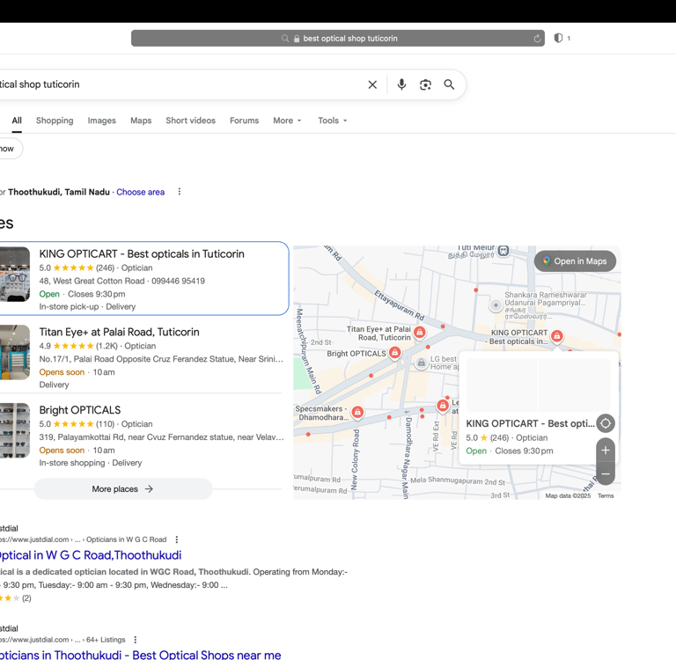This screenshot has width=676, height=660.
Task: Expand the Tools dropdown
Action: pyautogui.click(x=333, y=121)
